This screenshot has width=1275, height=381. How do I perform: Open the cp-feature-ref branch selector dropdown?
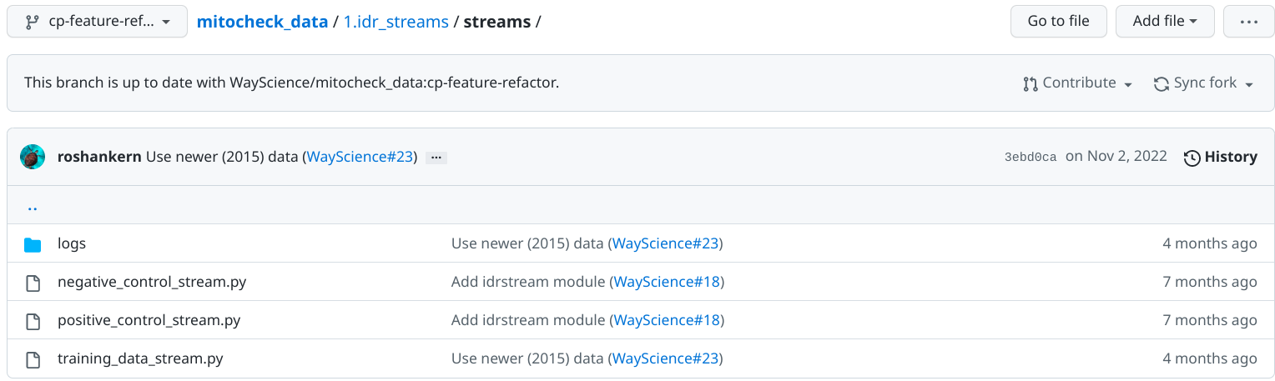[x=96, y=22]
